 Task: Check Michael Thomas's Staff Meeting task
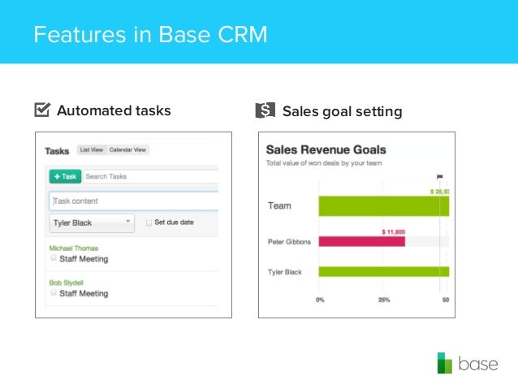tap(54, 257)
